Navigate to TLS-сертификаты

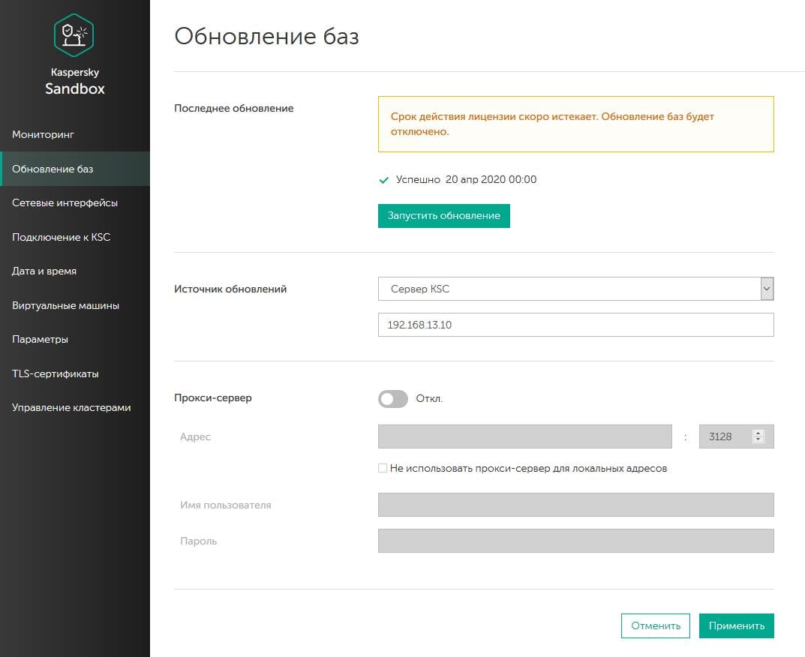pos(55,373)
